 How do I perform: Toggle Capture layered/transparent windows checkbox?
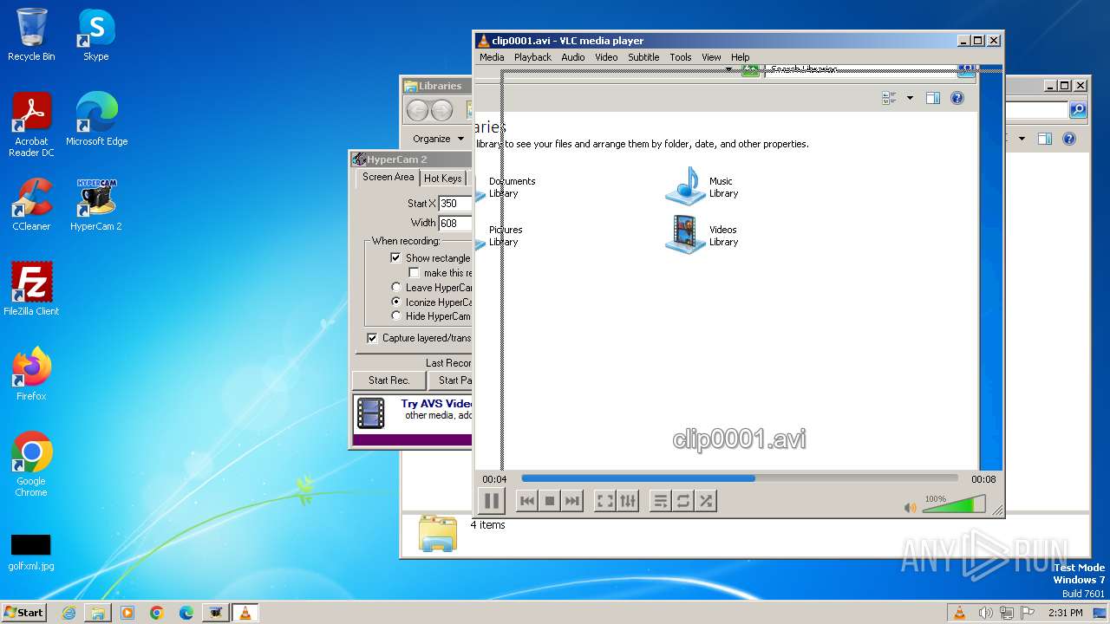(x=372, y=338)
